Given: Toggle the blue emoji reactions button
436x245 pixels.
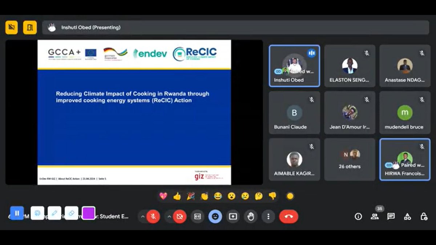Looking at the screenshot, I should [x=215, y=216].
